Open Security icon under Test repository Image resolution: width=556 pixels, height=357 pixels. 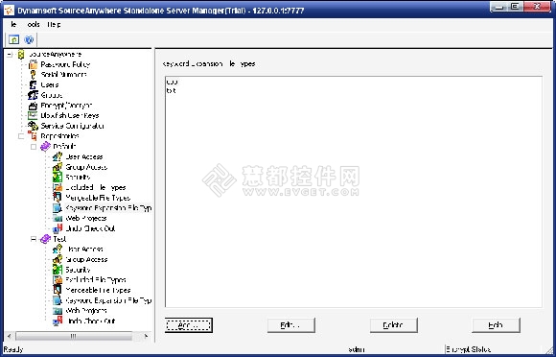click(58, 270)
